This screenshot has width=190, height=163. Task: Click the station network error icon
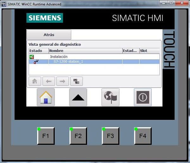(x=36, y=62)
